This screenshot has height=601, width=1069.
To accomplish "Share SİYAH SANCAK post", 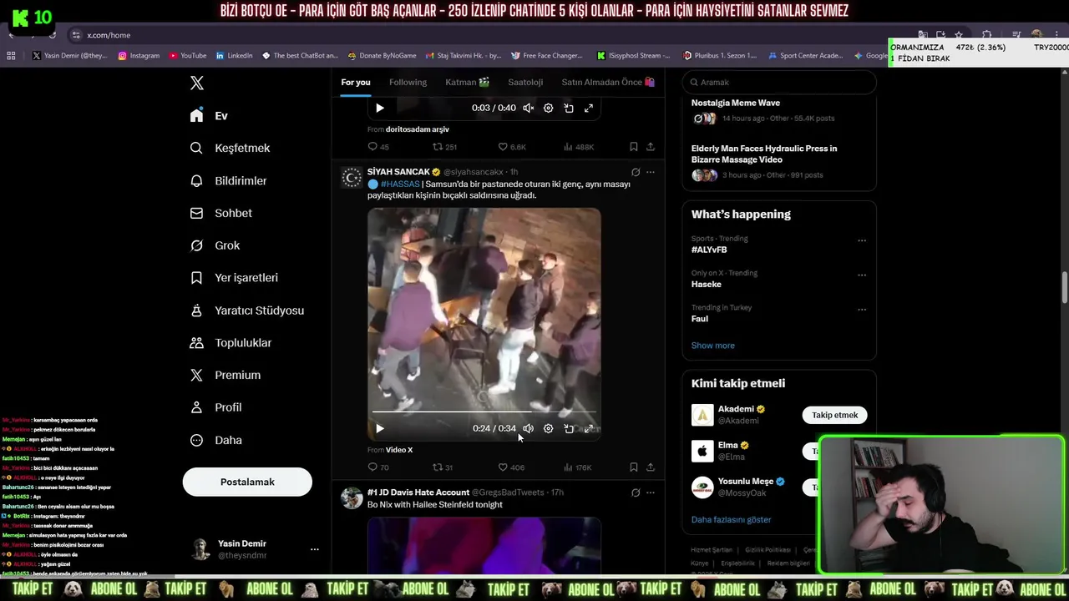I will (650, 467).
